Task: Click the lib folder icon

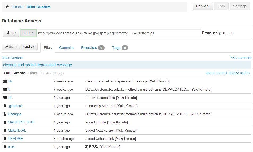Action: click(5, 81)
